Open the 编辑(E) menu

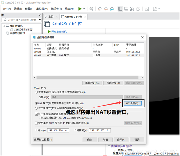click(18, 9)
